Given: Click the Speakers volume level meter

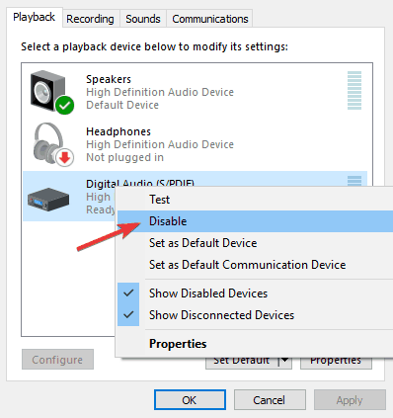Looking at the screenshot, I should click(x=354, y=91).
